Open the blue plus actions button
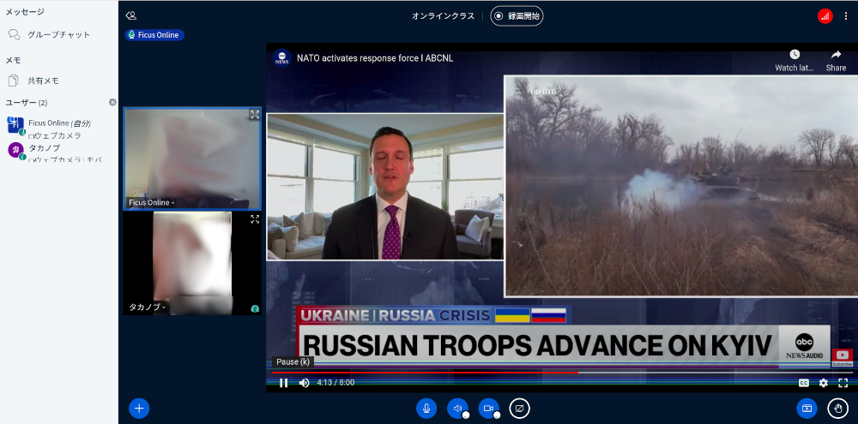Viewport: 858px width, 424px height. 139,409
